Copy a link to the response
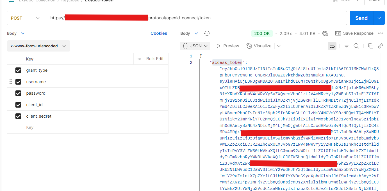Viewport: 387px width, 191px height. click(x=381, y=46)
